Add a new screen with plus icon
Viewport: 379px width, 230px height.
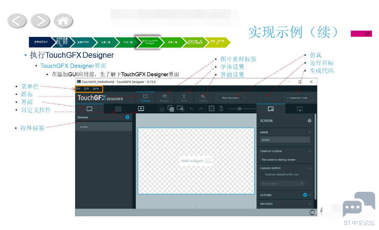(x=128, y=117)
